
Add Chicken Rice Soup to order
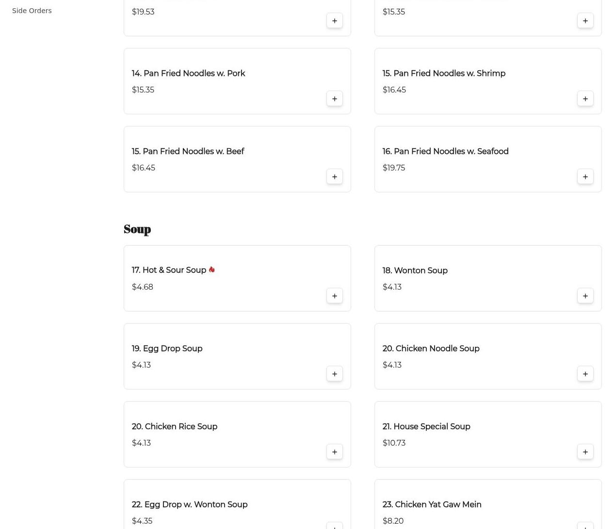click(334, 451)
